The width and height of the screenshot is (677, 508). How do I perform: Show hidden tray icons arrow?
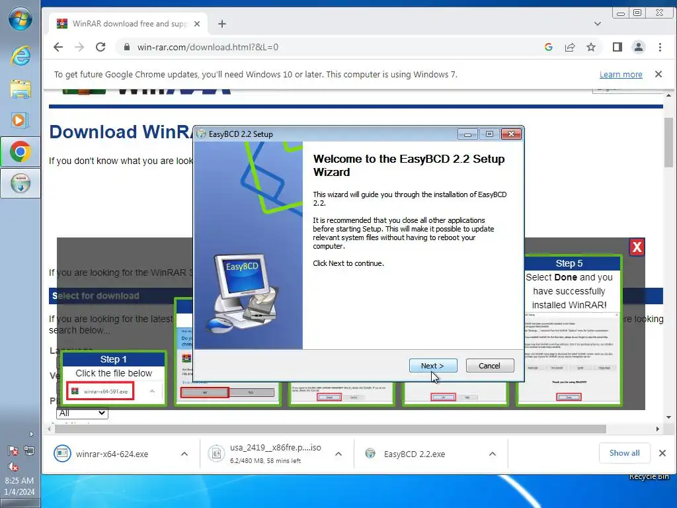(x=31, y=434)
